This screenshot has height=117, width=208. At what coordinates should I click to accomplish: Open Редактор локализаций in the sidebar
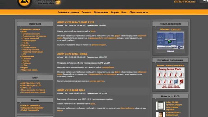tap(33, 52)
